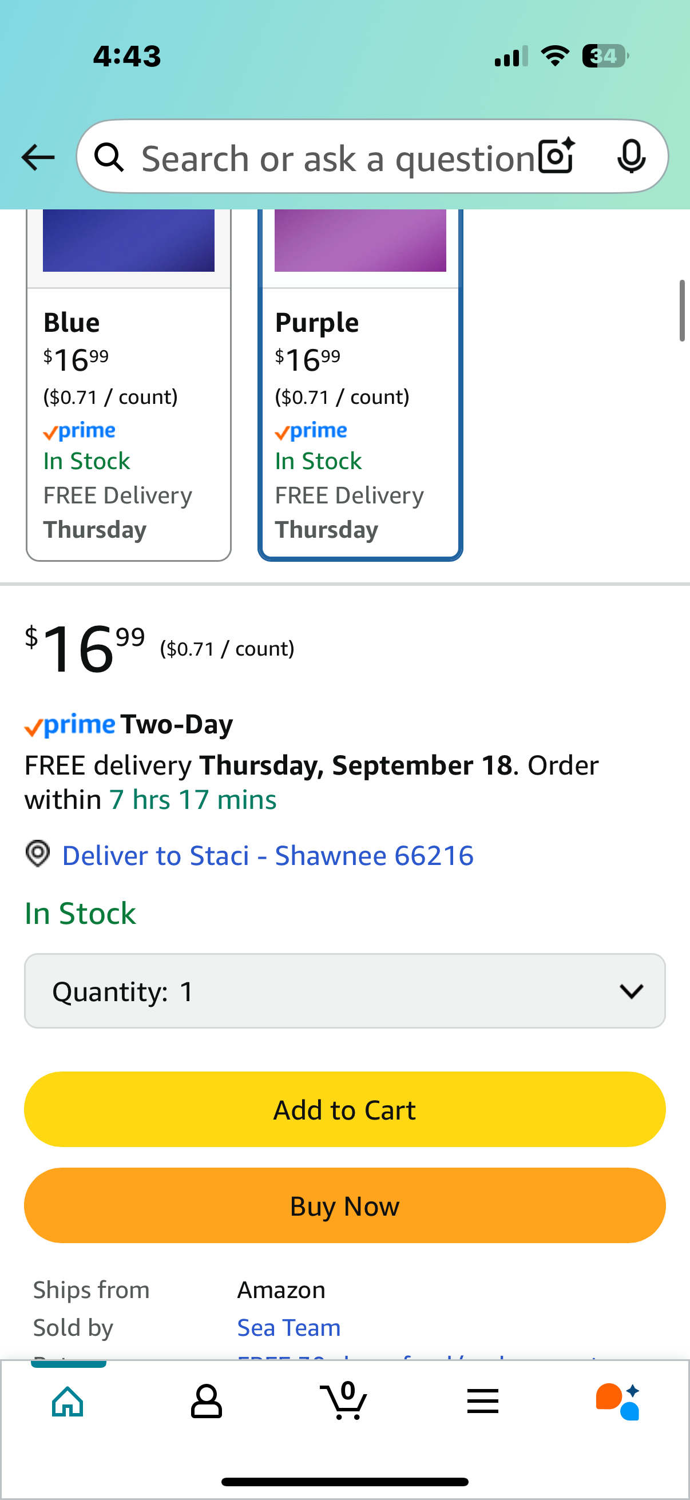Image resolution: width=690 pixels, height=1500 pixels.
Task: Click the Quantity dropdown chevron arrow
Action: (631, 991)
